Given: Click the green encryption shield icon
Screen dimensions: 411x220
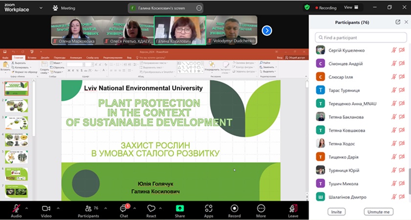Looking at the screenshot, I should coord(307,7).
